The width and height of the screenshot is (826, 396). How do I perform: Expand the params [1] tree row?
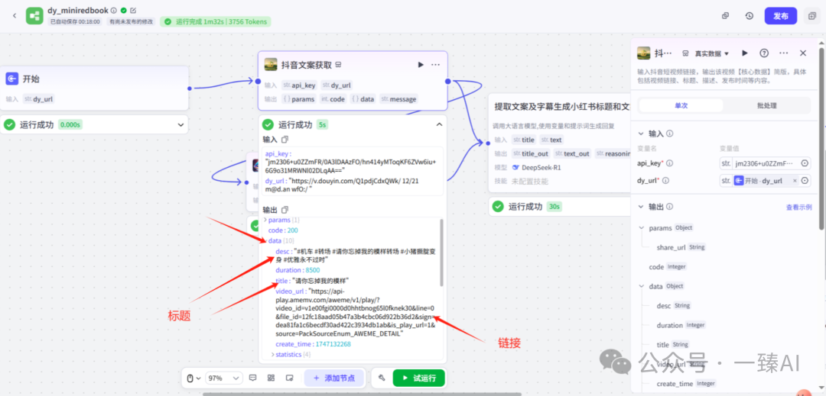pos(265,220)
